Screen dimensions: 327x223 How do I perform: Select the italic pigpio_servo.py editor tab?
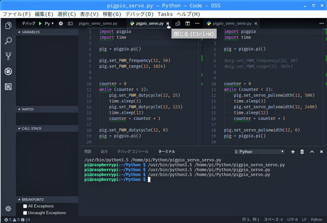(x=150, y=23)
